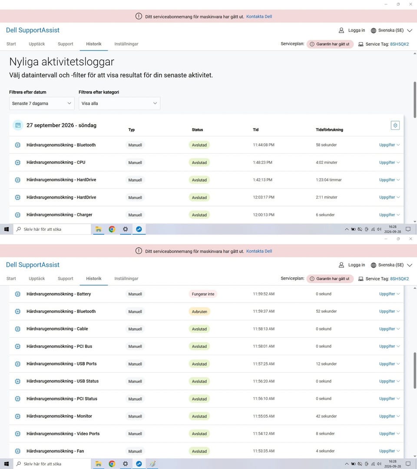Screen dimensions: 417x469
Task: Expand Uppgifter for the CPU scan
Action: pos(389,163)
